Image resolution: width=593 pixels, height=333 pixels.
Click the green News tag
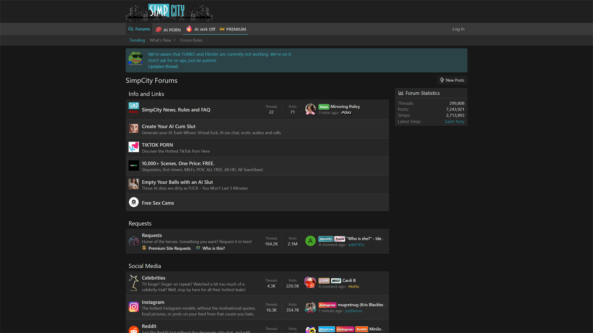pos(324,107)
